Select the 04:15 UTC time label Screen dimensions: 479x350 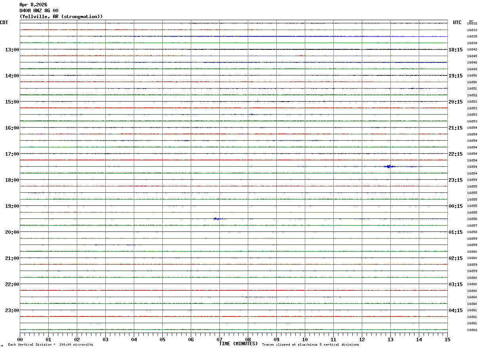pos(456,310)
